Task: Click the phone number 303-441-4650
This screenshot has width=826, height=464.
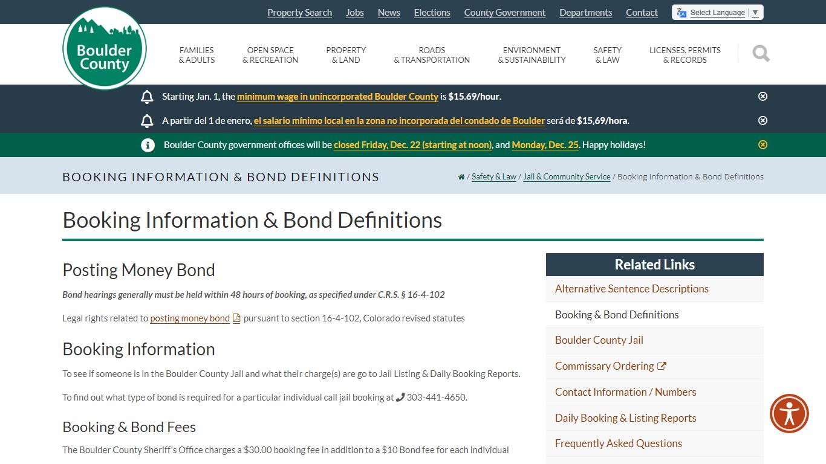Action: 436,398
